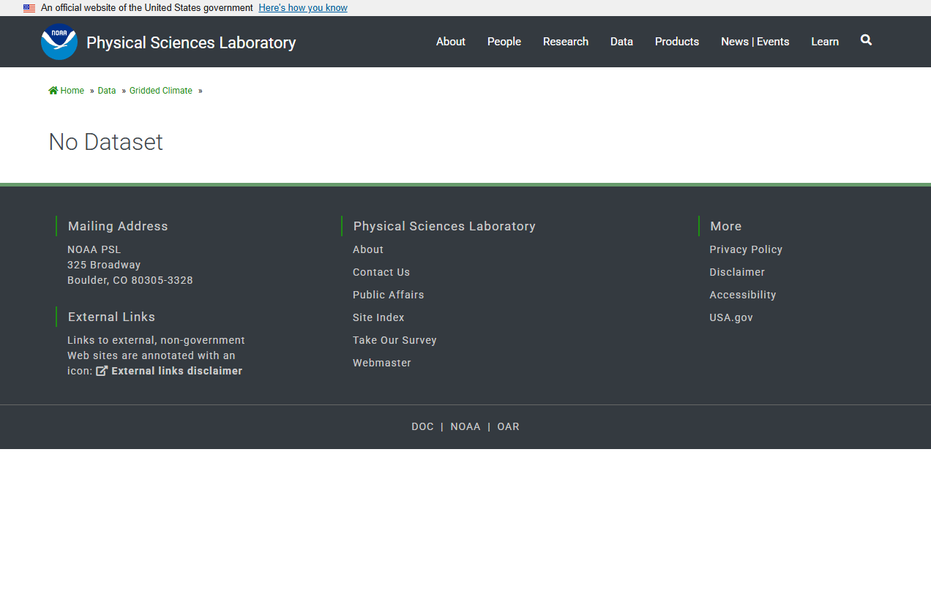
Task: Open the People navigation menu
Action: click(x=504, y=42)
